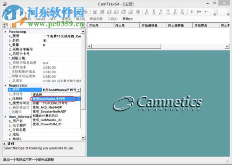Click the Y-axis right-arrow rotate icon
This screenshot has height=165, width=232.
click(168, 12)
